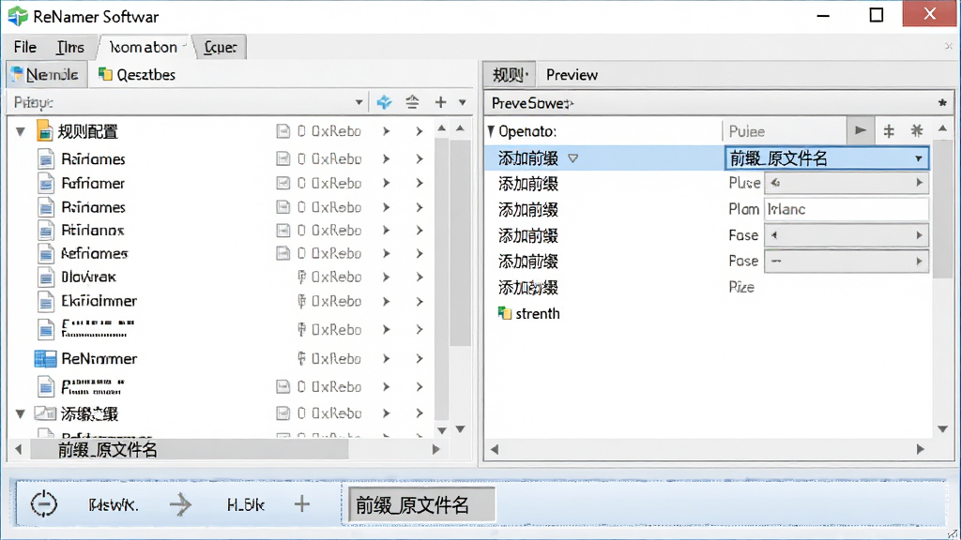This screenshot has width=961, height=540.
Task: Click the play arrow button beside Puiee
Action: click(861, 130)
